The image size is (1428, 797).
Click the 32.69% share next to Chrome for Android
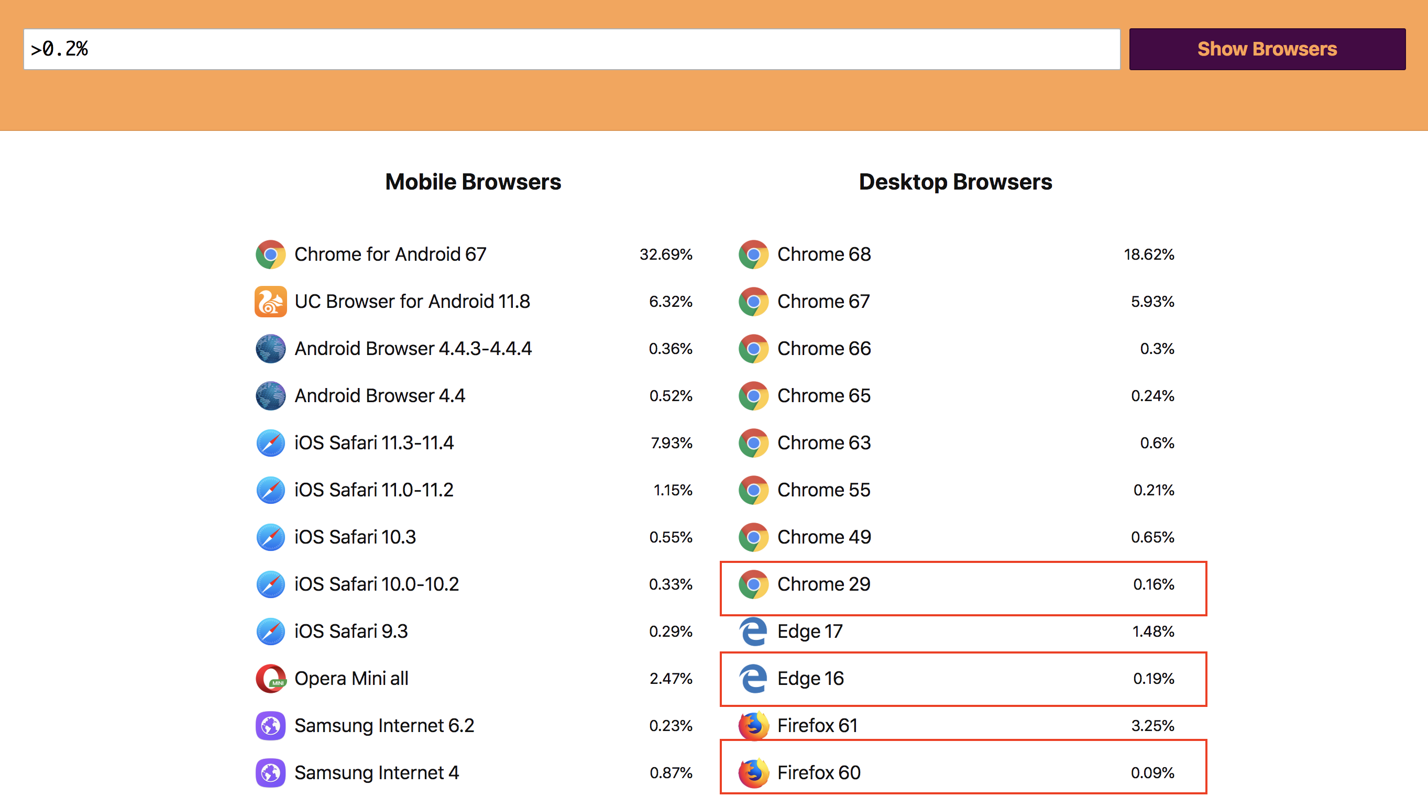pos(666,254)
